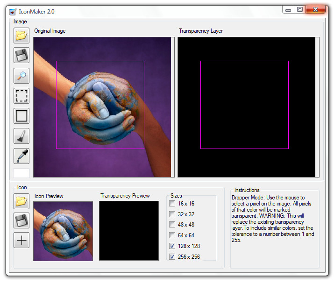Click the Dropper Mode instructions text
This screenshot has width=334, height=284.
(x=273, y=219)
